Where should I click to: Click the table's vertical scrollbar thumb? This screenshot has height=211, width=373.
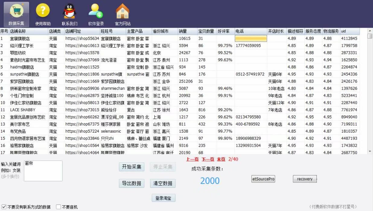pyautogui.click(x=370, y=36)
